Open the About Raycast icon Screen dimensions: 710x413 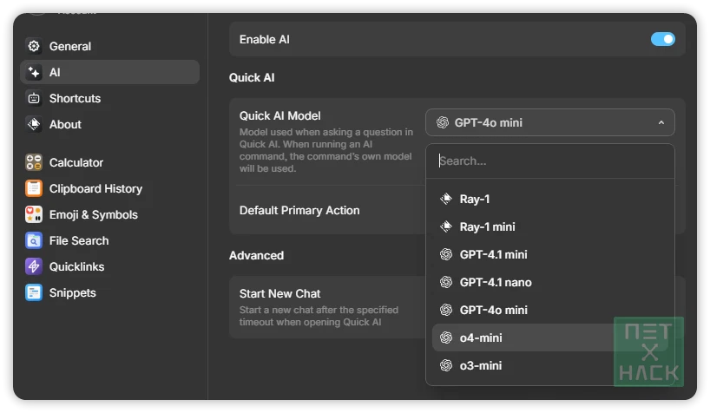click(x=34, y=124)
